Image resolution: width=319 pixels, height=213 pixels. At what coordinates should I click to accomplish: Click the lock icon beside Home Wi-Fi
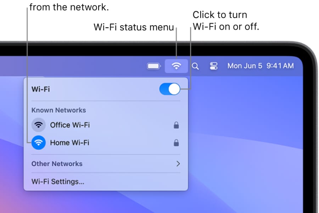click(176, 143)
